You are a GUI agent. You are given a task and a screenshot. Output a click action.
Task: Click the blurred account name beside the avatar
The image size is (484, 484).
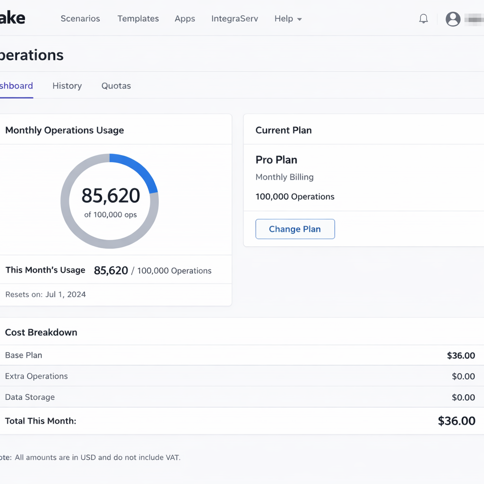tap(474, 19)
